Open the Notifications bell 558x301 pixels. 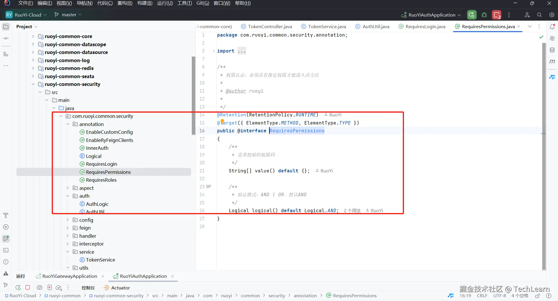point(552,27)
